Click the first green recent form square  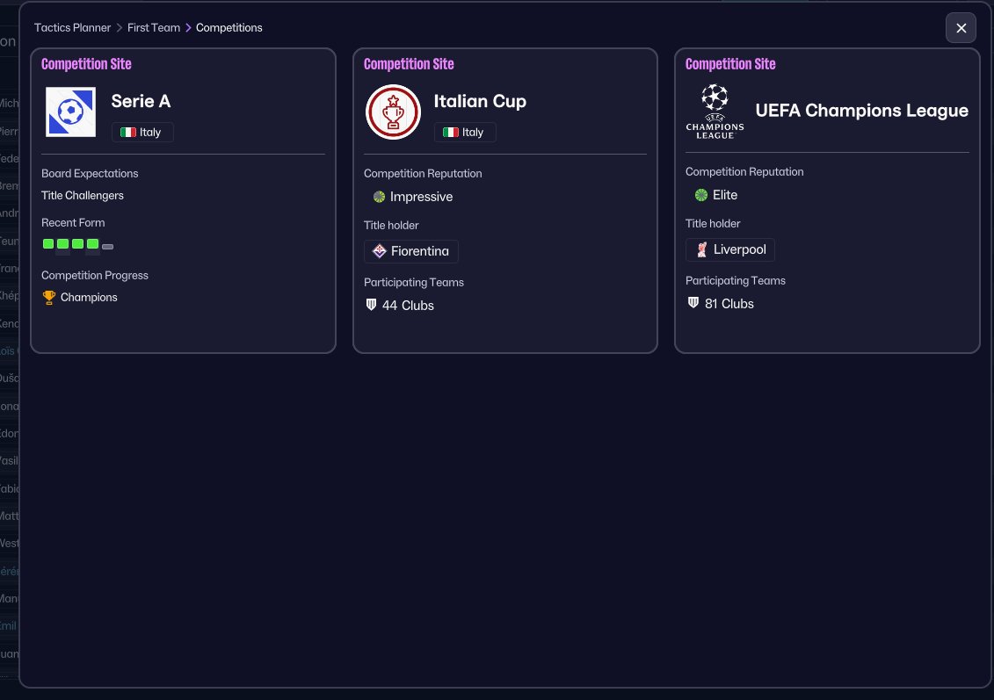[48, 244]
